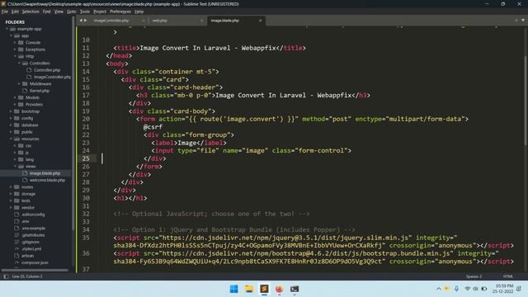Expand the routes folder
Viewport: 528px width, 297px height.
(x=11, y=187)
